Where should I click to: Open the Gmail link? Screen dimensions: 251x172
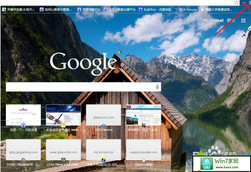(218, 20)
